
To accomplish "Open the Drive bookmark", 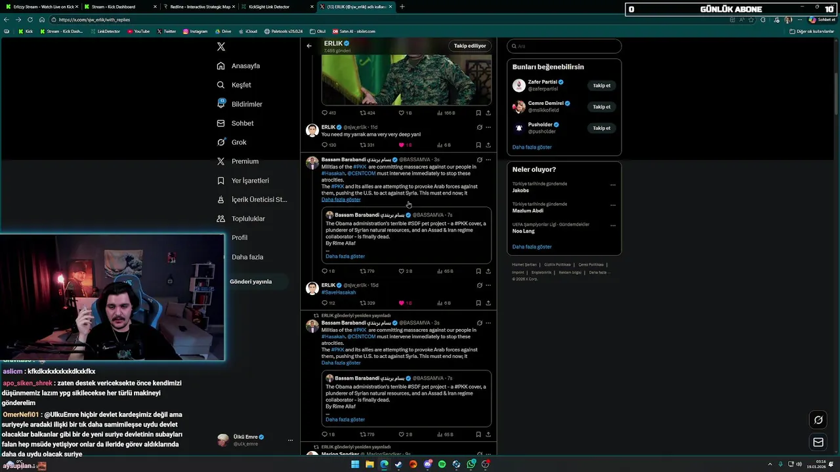I will coord(222,31).
